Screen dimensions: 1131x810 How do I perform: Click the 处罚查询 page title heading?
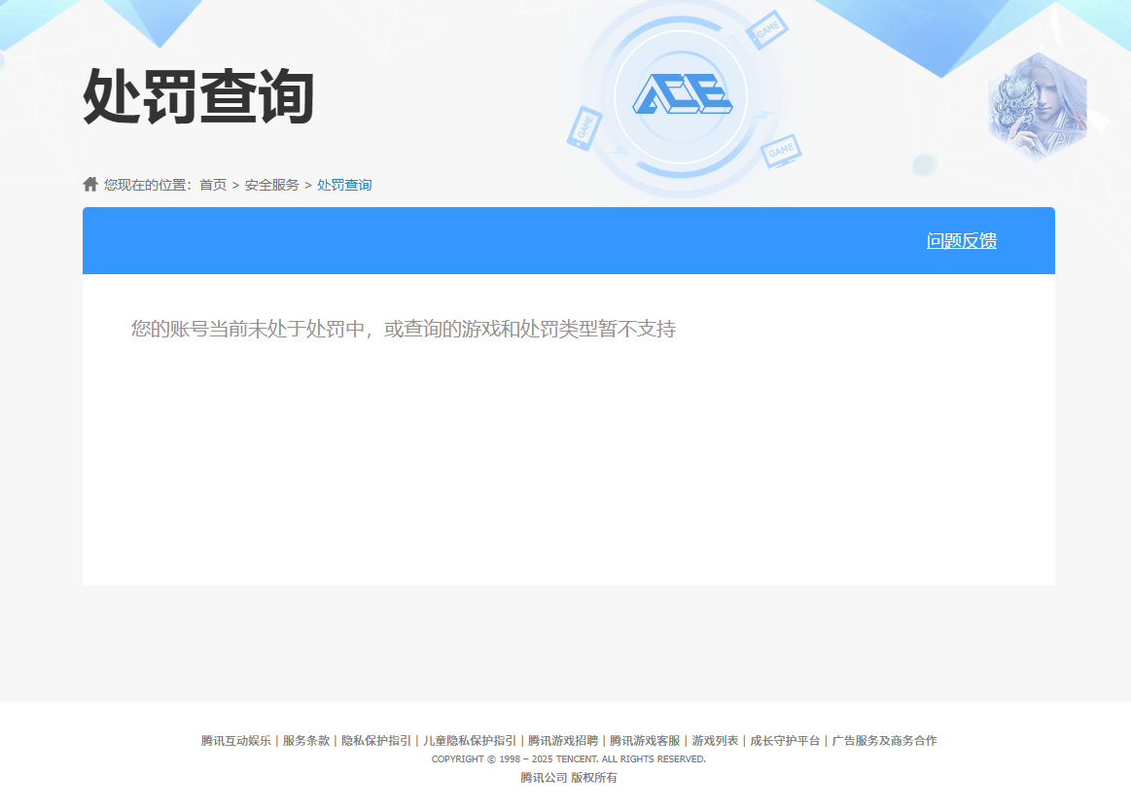[x=199, y=93]
